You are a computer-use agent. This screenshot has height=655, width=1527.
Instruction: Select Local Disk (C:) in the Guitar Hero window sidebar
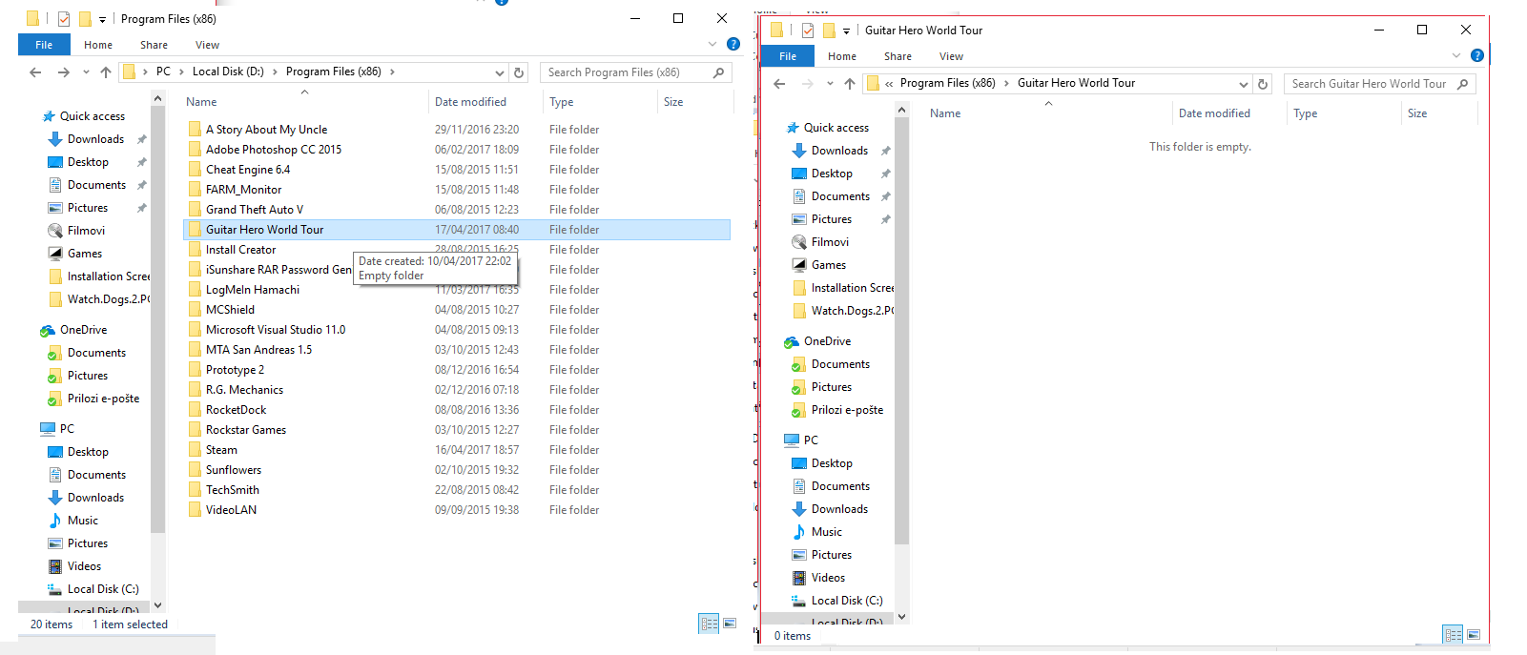(x=847, y=601)
